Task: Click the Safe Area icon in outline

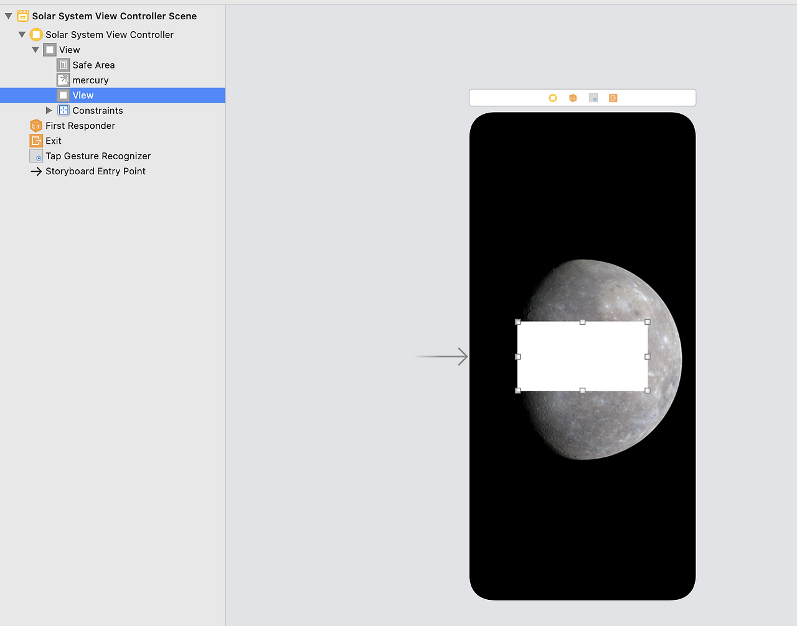Action: point(63,65)
